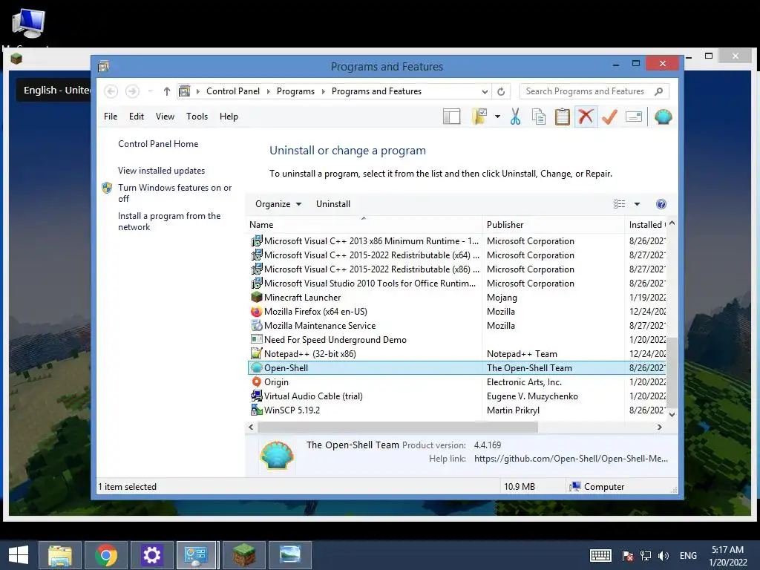Click the navigation pane toolbar icon
Screen dimensions: 760x570
[451, 117]
